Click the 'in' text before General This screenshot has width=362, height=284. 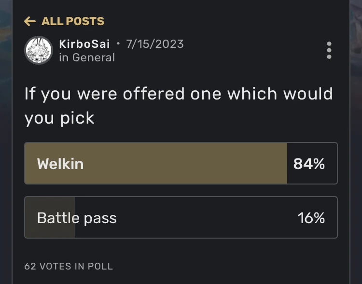tap(64, 57)
